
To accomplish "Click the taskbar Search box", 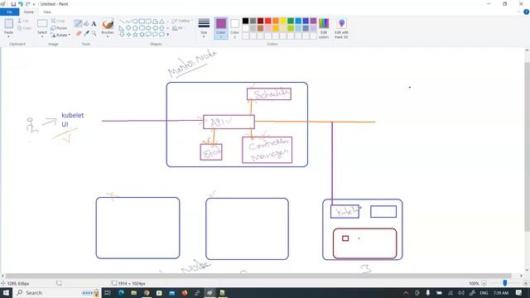I will [x=57, y=292].
